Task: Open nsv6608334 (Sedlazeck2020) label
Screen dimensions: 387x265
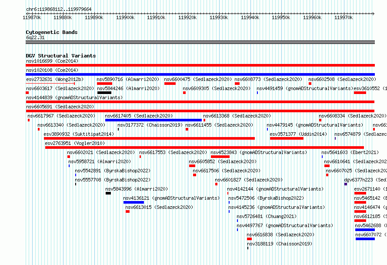Action: [353, 116]
